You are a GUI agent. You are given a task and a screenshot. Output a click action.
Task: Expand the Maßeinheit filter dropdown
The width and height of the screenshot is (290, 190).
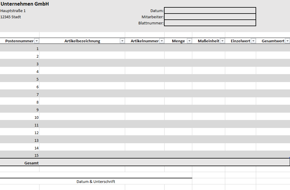(x=223, y=41)
